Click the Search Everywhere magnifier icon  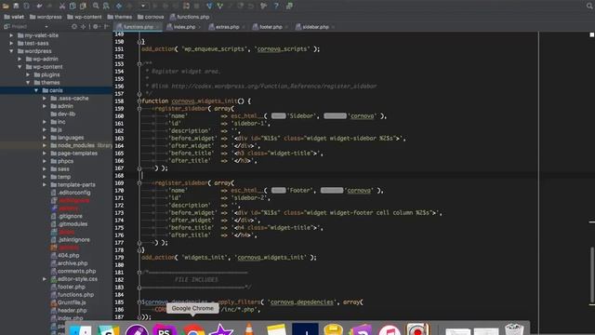590,6
